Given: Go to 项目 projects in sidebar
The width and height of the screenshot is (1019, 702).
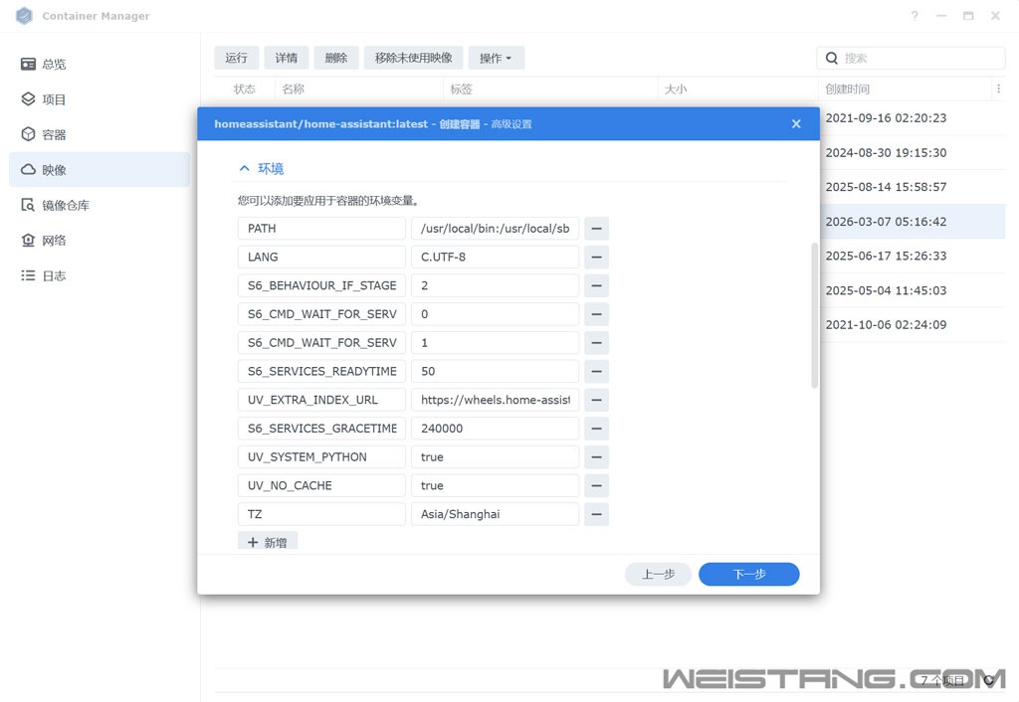Looking at the screenshot, I should coord(54,99).
